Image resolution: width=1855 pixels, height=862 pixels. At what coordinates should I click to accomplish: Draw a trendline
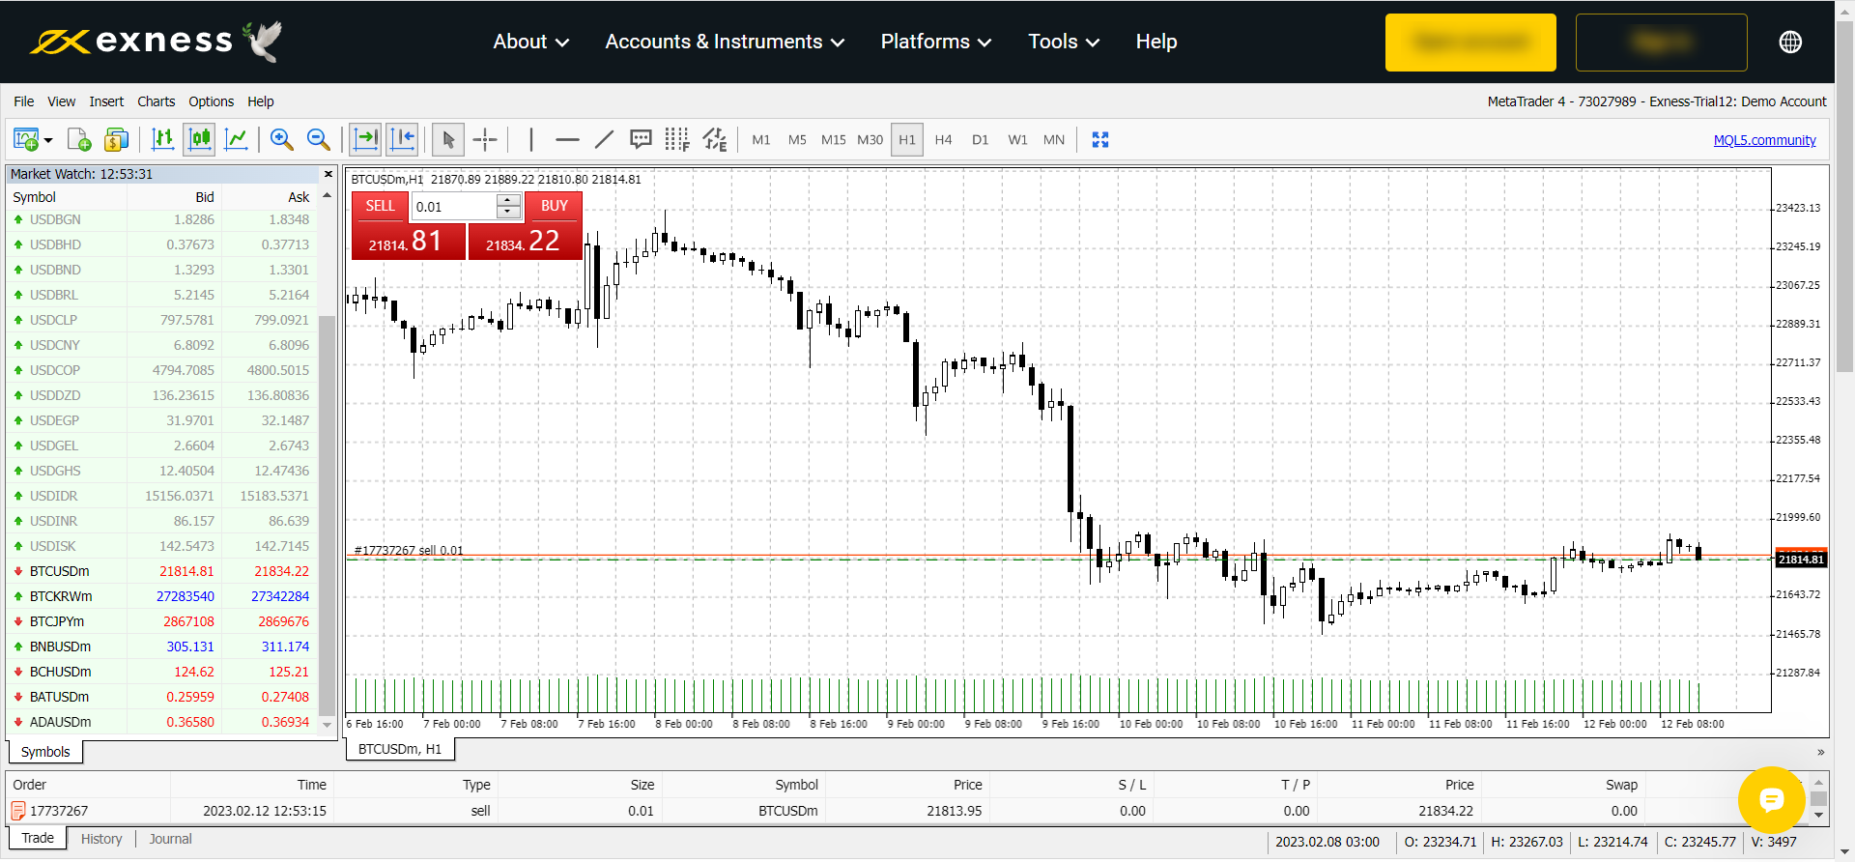(x=604, y=140)
